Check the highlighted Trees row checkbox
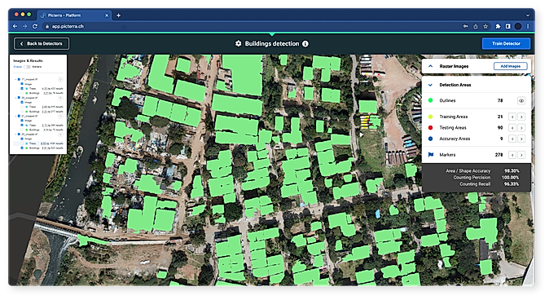Image resolution: width=549 pixels, height=300 pixels. [22, 143]
